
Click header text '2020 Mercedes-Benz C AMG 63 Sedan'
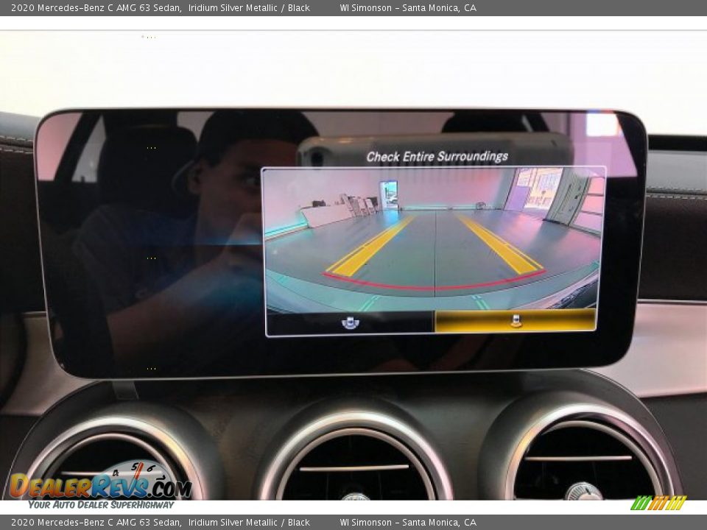[x=96, y=8]
